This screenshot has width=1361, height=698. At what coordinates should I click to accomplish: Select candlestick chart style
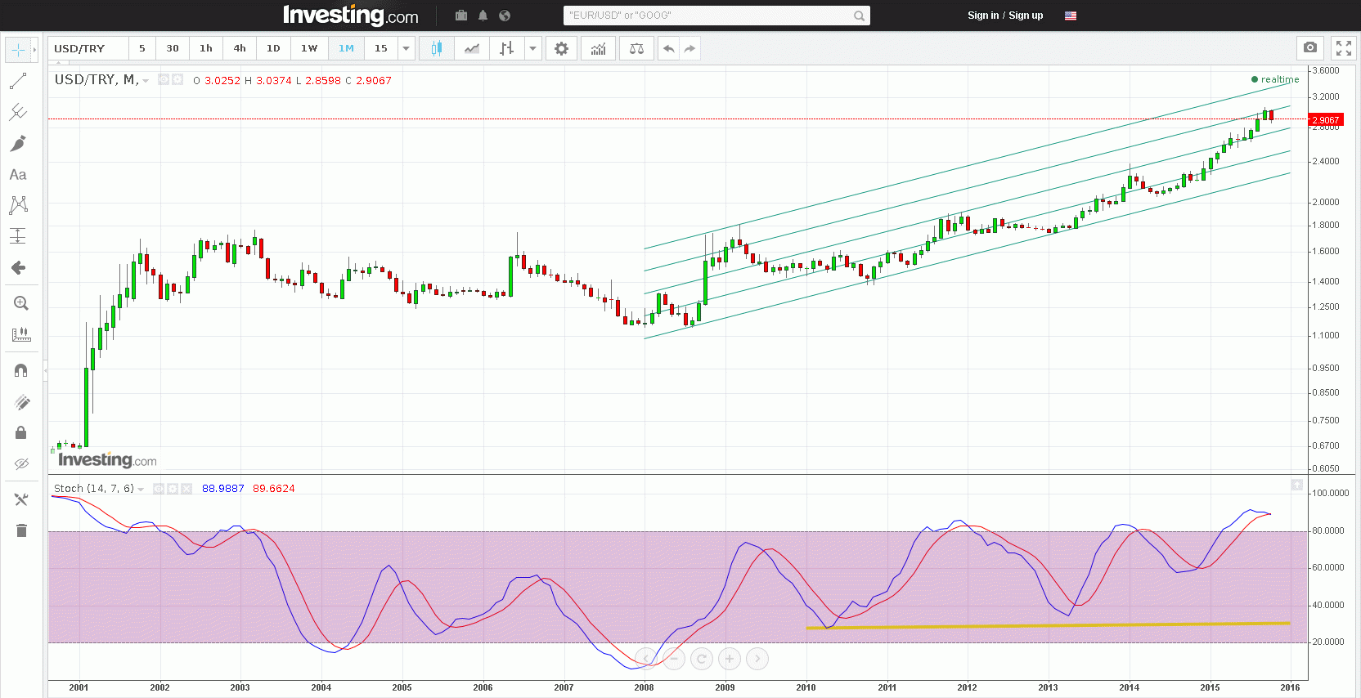tap(437, 48)
